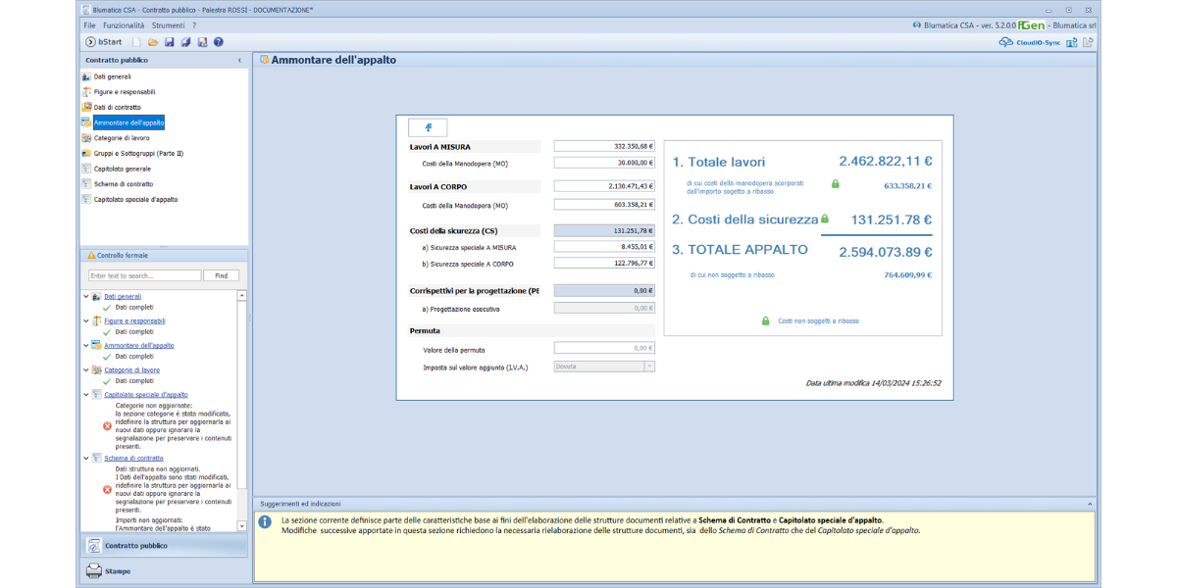Open the Funzionalità menu
The image size is (1177, 588).
tap(124, 24)
